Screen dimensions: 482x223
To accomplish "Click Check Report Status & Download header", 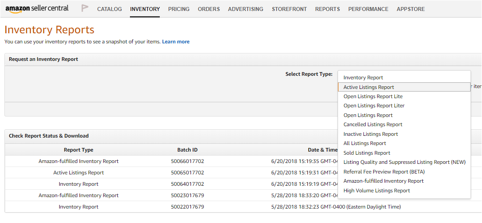I will 49,136.
